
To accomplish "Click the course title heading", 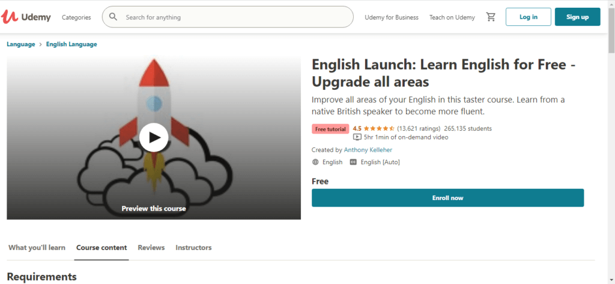I will 443,73.
